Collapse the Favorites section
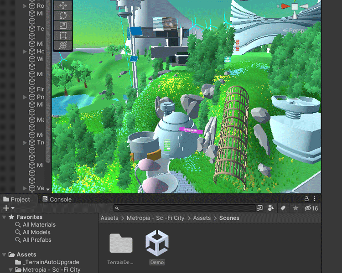The width and height of the screenshot is (342, 280). (4, 217)
